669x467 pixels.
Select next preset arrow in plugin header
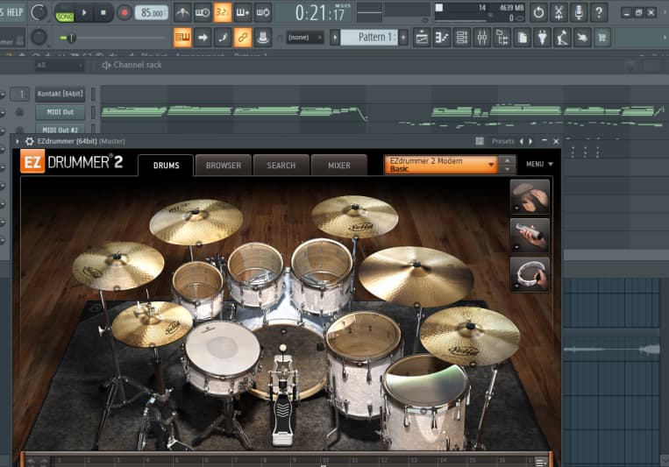click(530, 141)
